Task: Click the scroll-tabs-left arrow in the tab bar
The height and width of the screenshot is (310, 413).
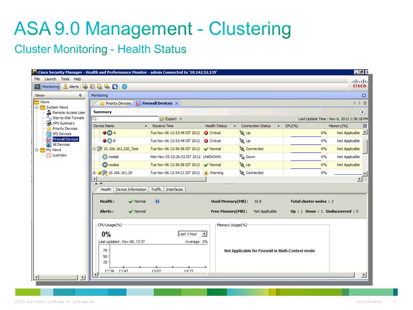Action: click(x=354, y=103)
